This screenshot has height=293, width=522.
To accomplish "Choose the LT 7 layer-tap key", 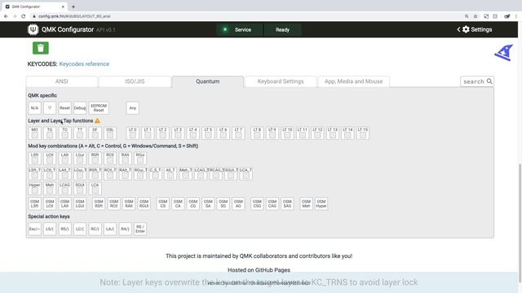I will pos(238,133).
